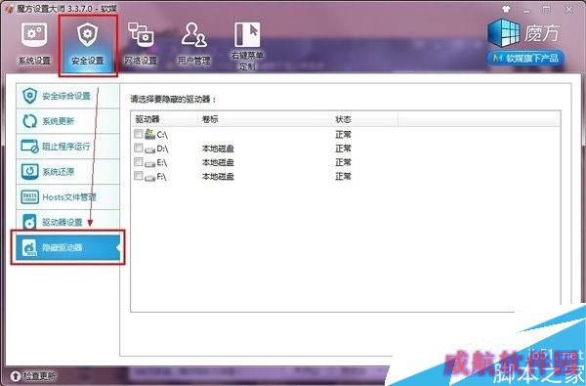Click 正常 status of drive E:\
Image resolution: width=586 pixels, height=386 pixels.
pos(343,162)
